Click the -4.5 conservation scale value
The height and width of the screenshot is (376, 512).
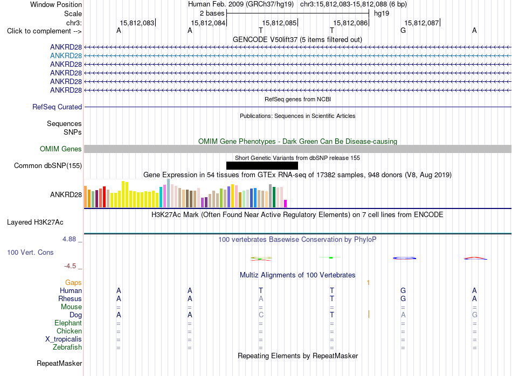pyautogui.click(x=70, y=266)
